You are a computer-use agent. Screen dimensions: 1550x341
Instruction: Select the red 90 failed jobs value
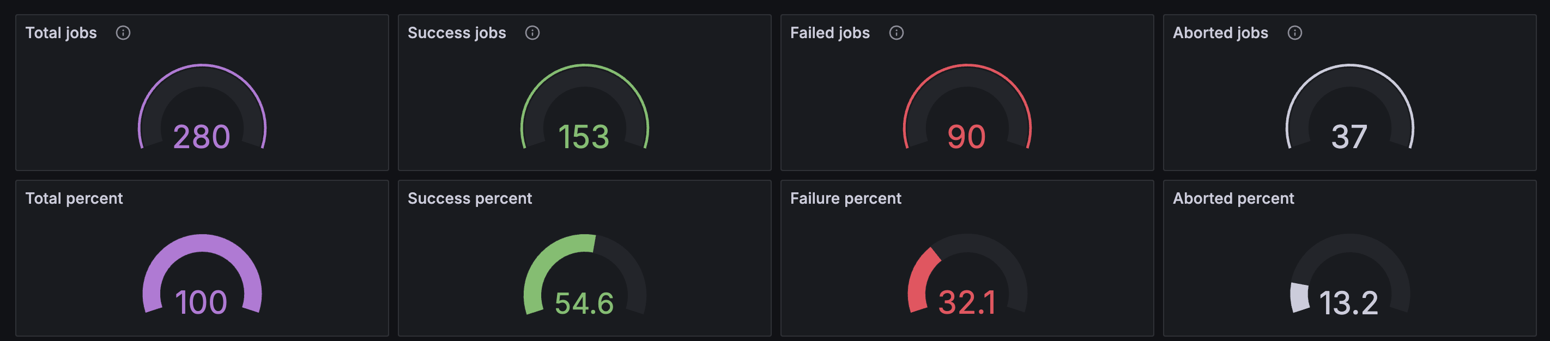966,137
